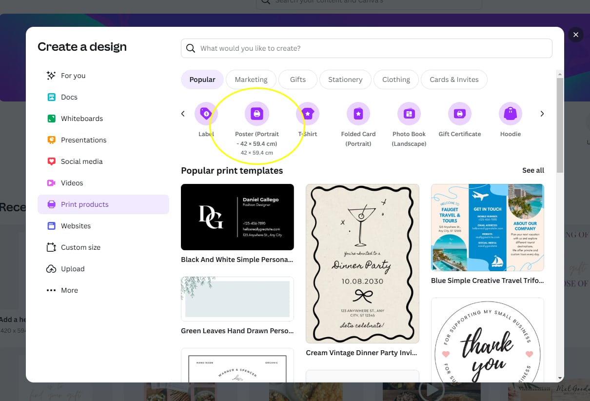
Task: Open the Websites category
Action: point(103,226)
